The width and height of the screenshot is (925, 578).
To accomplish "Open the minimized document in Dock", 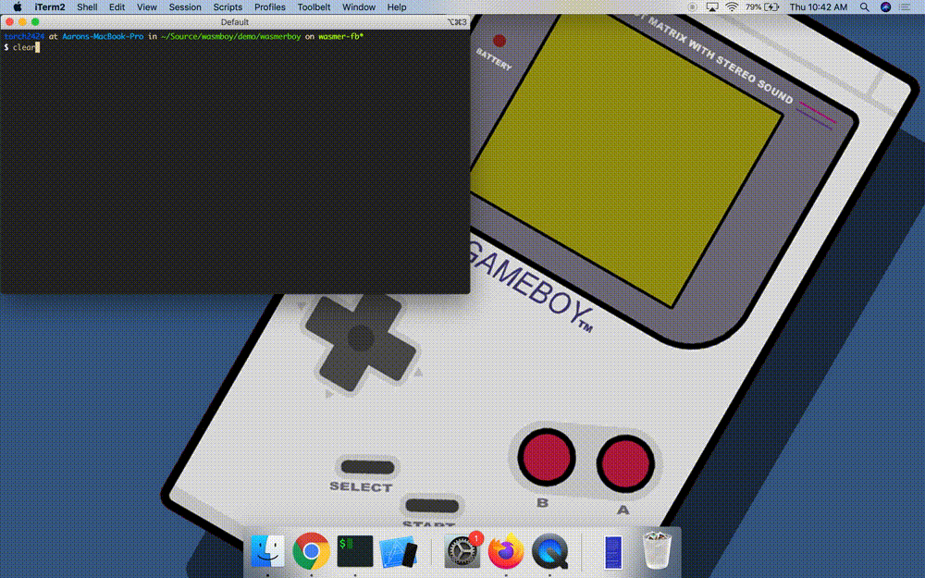I will [x=613, y=552].
